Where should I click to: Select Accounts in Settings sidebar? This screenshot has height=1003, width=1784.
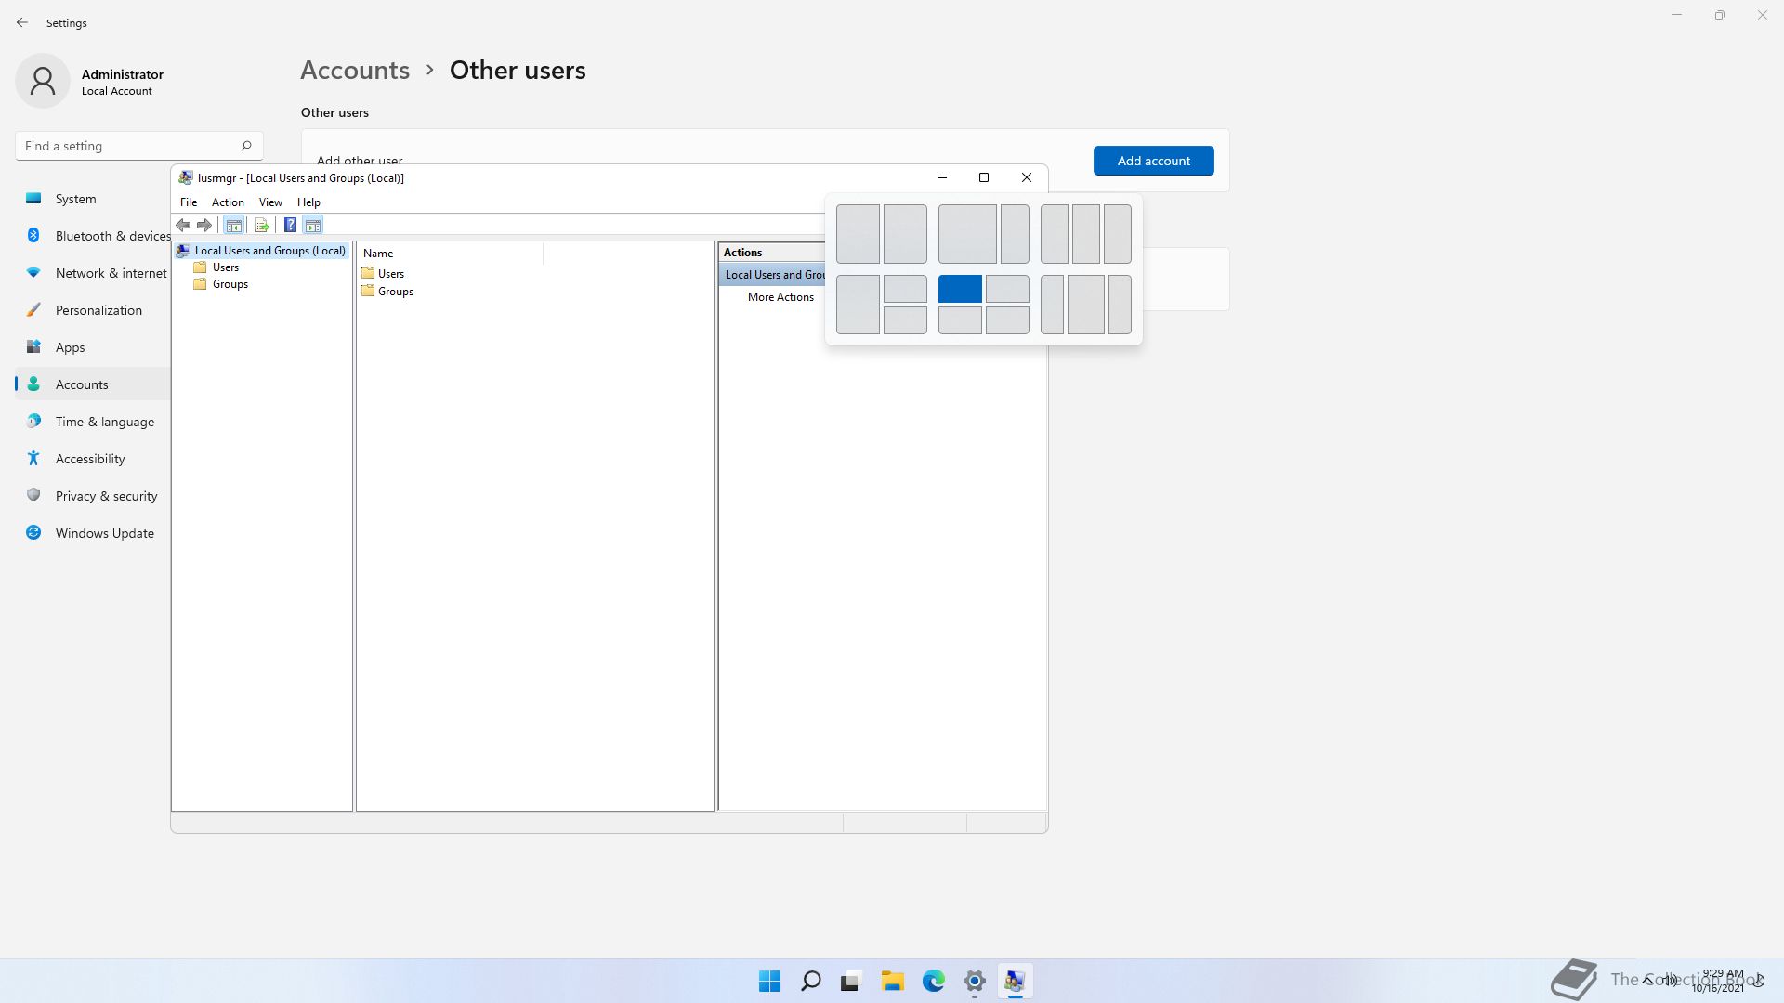pyautogui.click(x=93, y=384)
